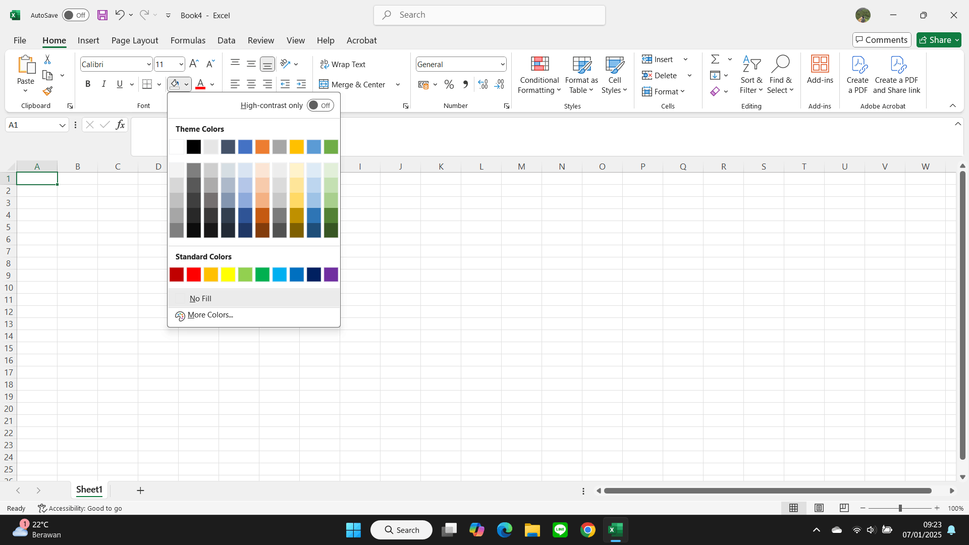The image size is (969, 545).
Task: Click the Italic formatting icon
Action: point(104,84)
